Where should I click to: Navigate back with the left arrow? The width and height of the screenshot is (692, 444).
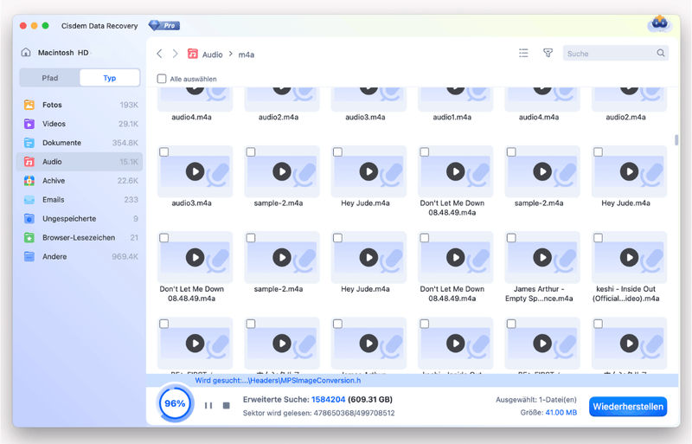click(159, 54)
